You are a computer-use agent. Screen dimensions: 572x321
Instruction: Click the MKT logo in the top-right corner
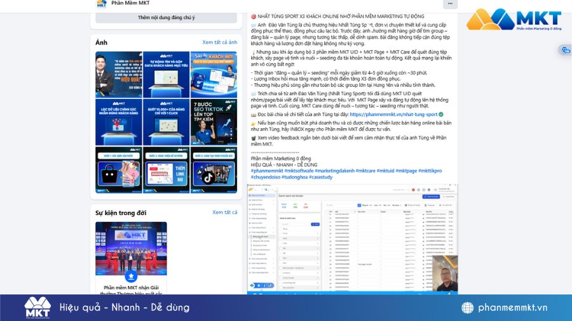tap(514, 20)
